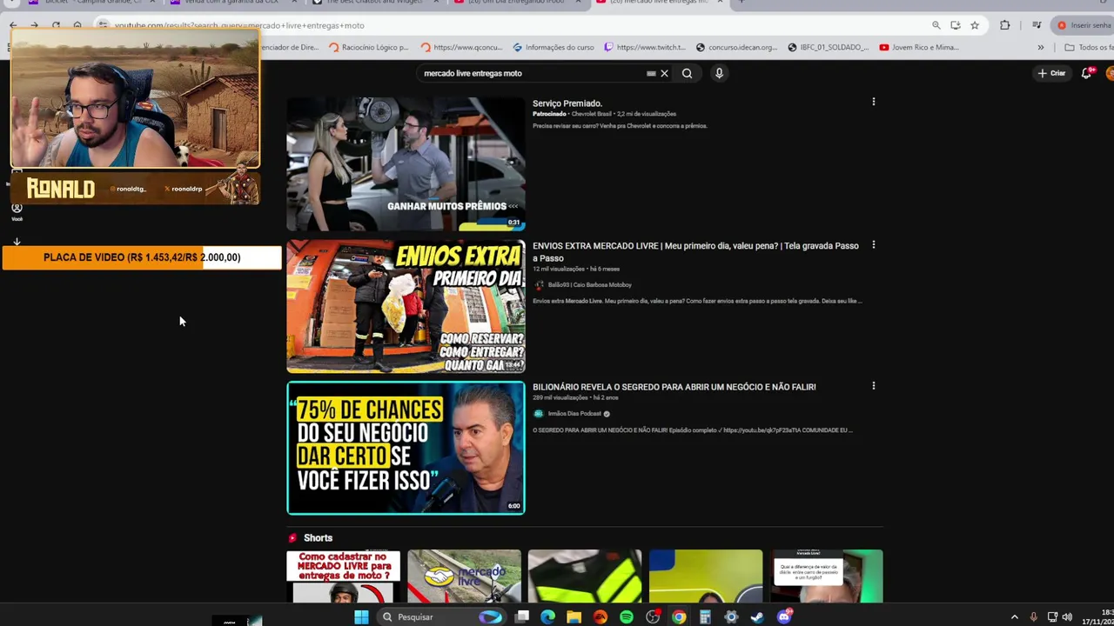Go back with the browser back arrow

tap(13, 25)
